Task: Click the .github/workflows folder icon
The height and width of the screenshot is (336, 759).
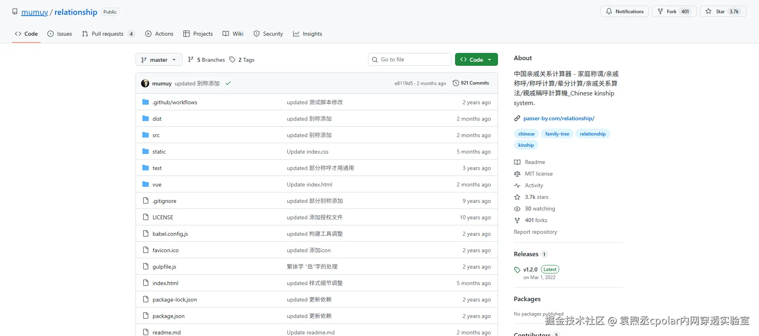Action: coord(146,102)
